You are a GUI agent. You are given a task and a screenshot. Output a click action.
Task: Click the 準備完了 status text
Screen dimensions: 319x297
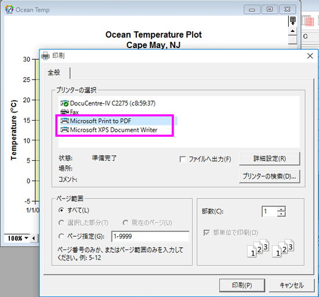point(104,158)
